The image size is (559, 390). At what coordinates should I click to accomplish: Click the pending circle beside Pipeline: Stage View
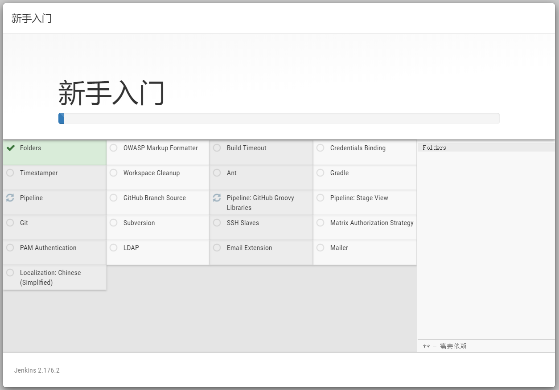click(321, 198)
